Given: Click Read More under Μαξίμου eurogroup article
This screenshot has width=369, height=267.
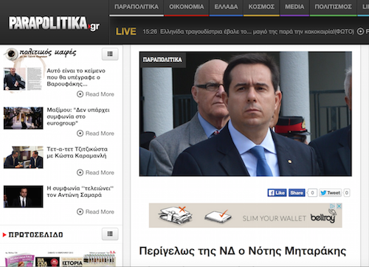Looking at the screenshot, I should pos(95,133).
